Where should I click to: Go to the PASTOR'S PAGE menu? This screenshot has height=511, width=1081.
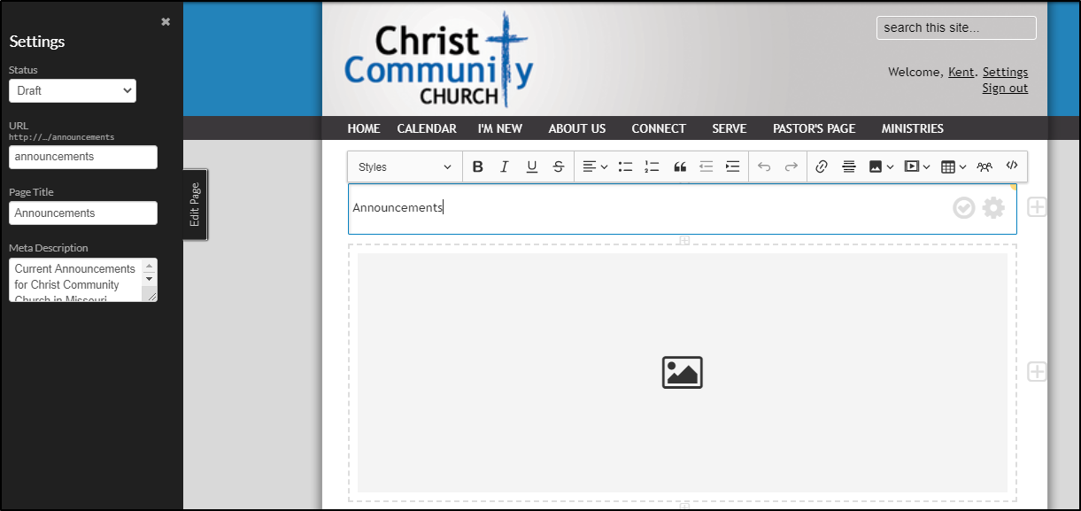pyautogui.click(x=814, y=128)
